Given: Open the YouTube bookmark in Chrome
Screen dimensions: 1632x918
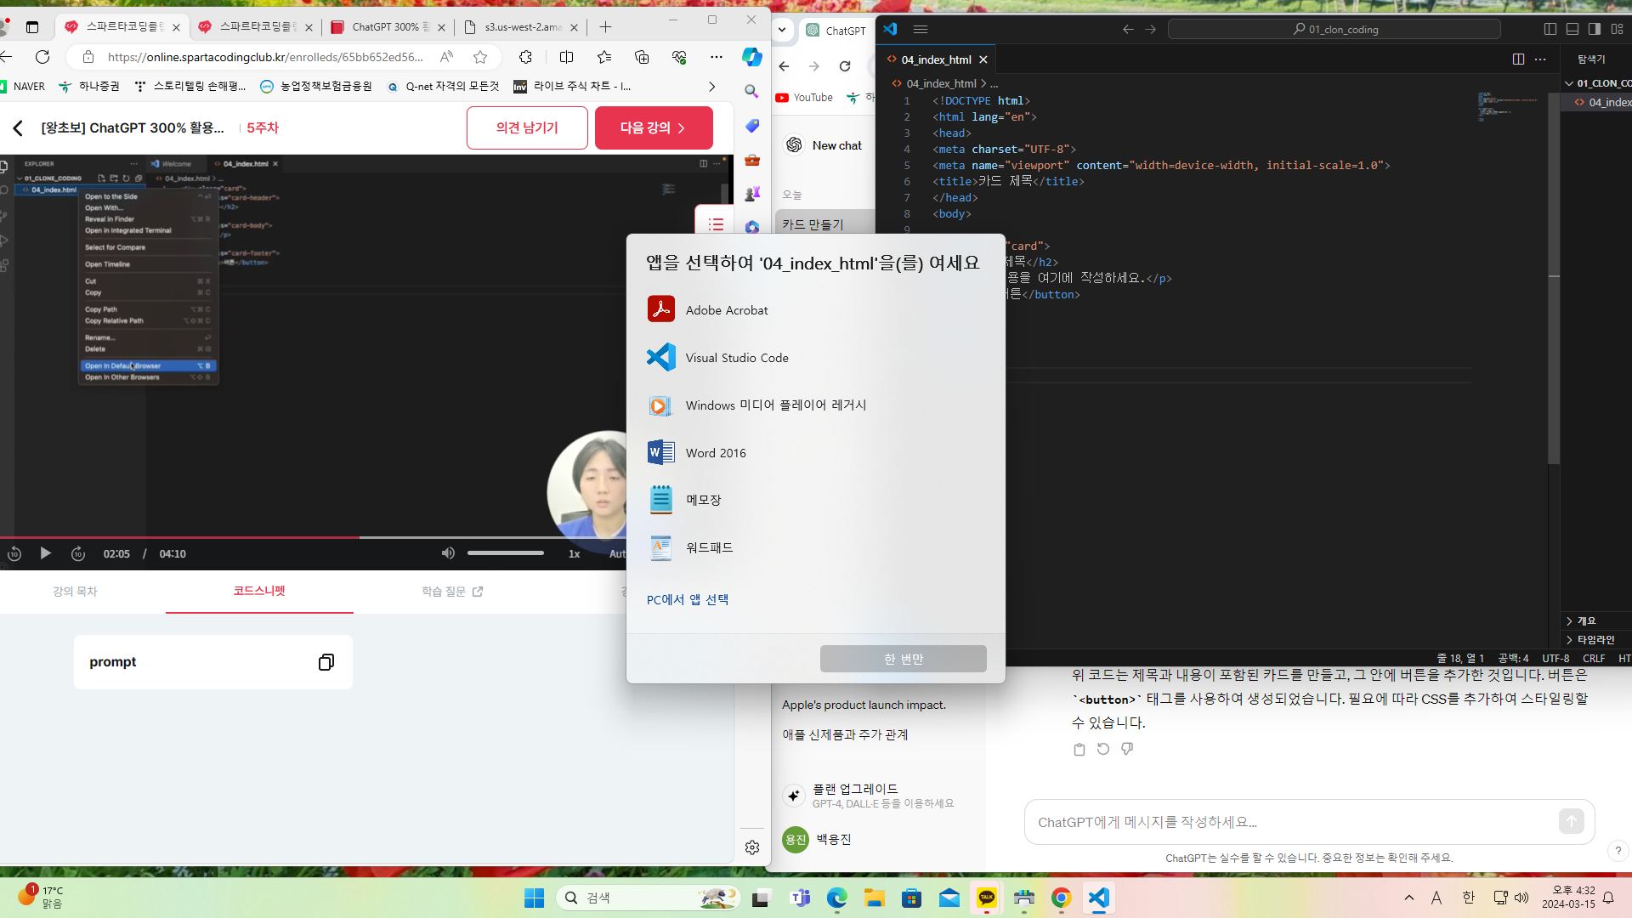Looking at the screenshot, I should coord(804,98).
